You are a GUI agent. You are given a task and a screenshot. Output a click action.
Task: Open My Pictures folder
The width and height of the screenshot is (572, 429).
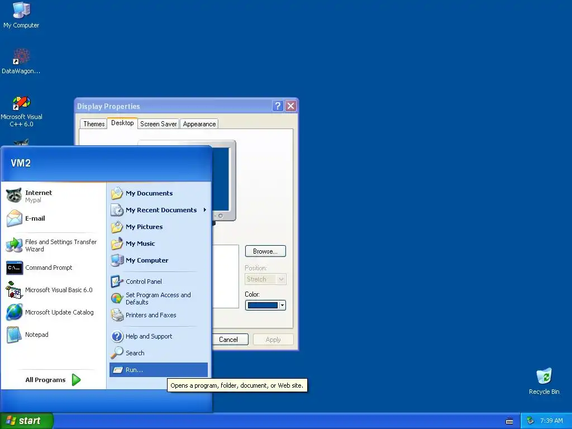tap(159, 227)
